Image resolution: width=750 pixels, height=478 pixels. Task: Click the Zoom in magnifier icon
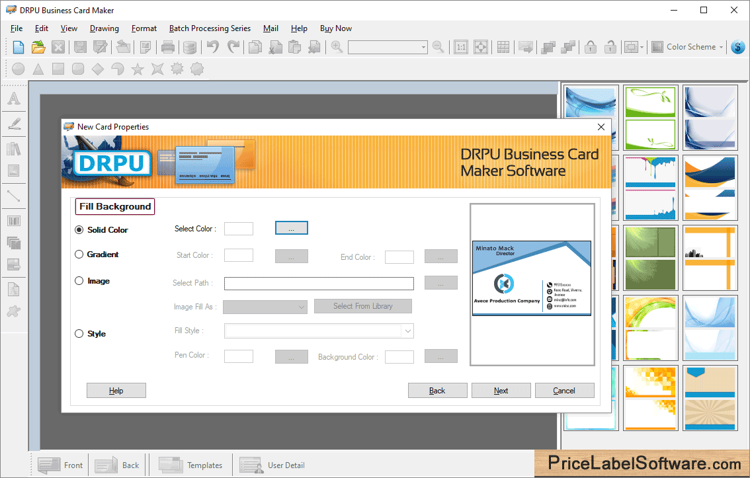click(337, 47)
